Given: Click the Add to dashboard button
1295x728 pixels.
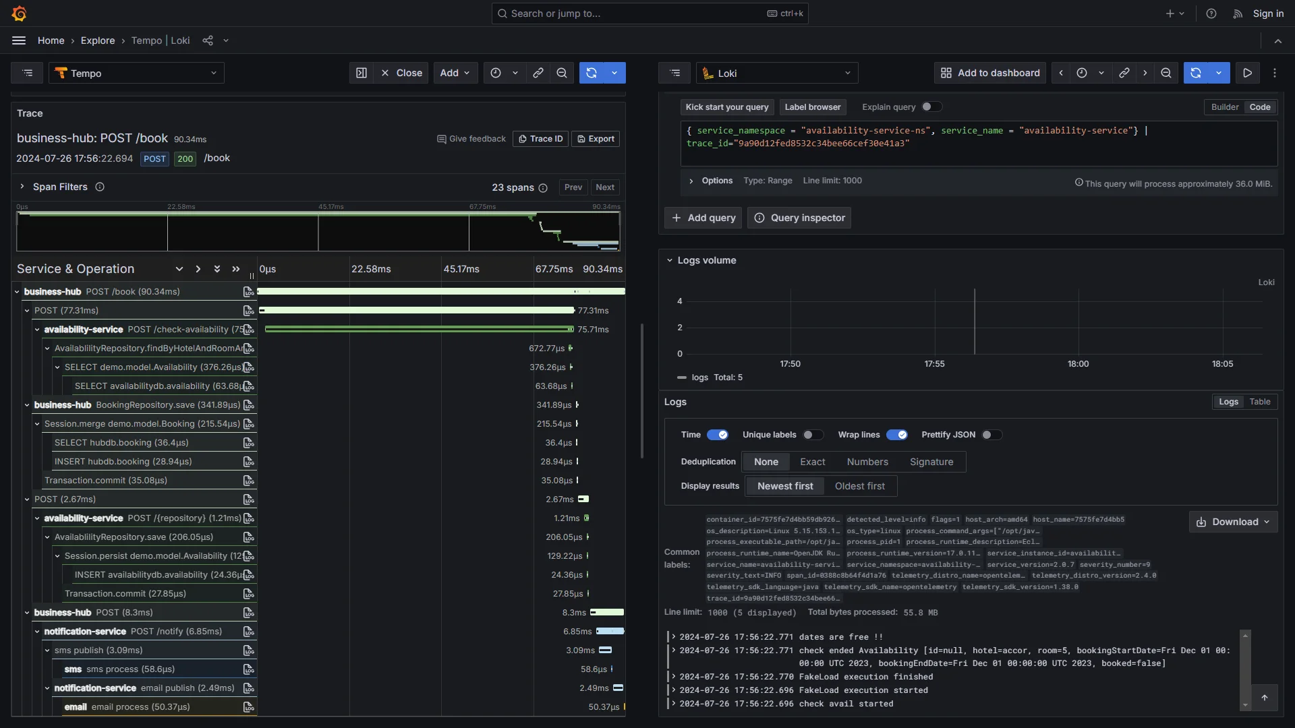Looking at the screenshot, I should click(x=989, y=73).
